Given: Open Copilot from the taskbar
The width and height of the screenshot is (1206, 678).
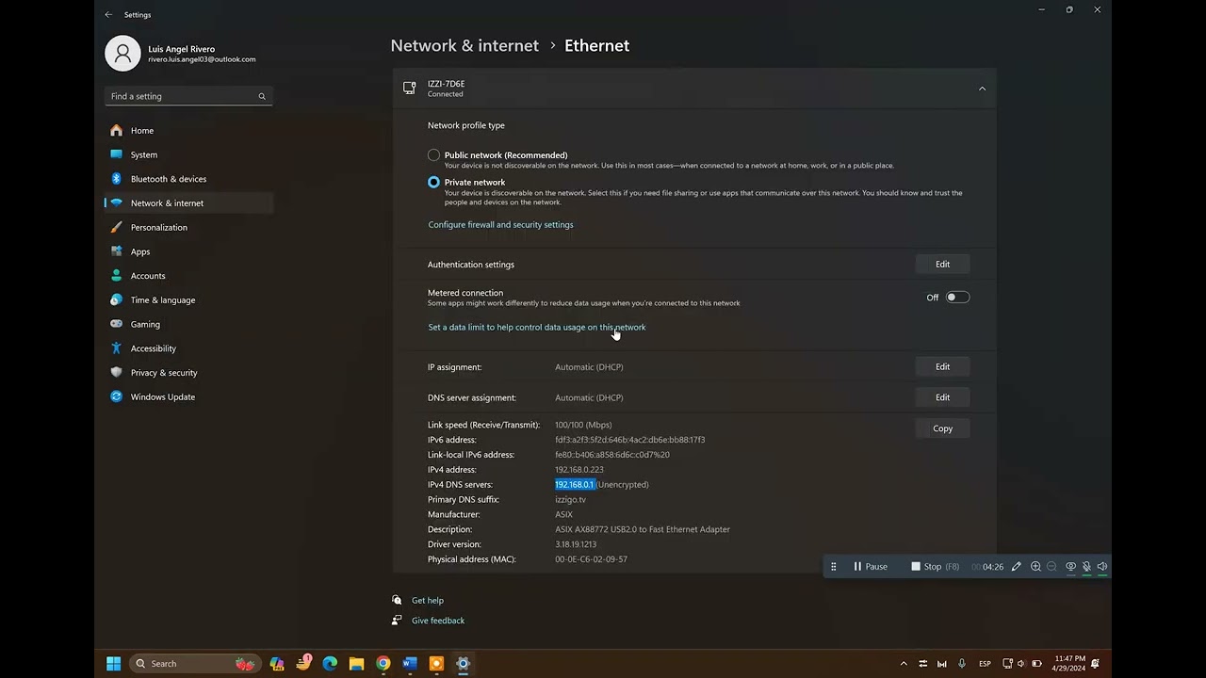Looking at the screenshot, I should (277, 664).
